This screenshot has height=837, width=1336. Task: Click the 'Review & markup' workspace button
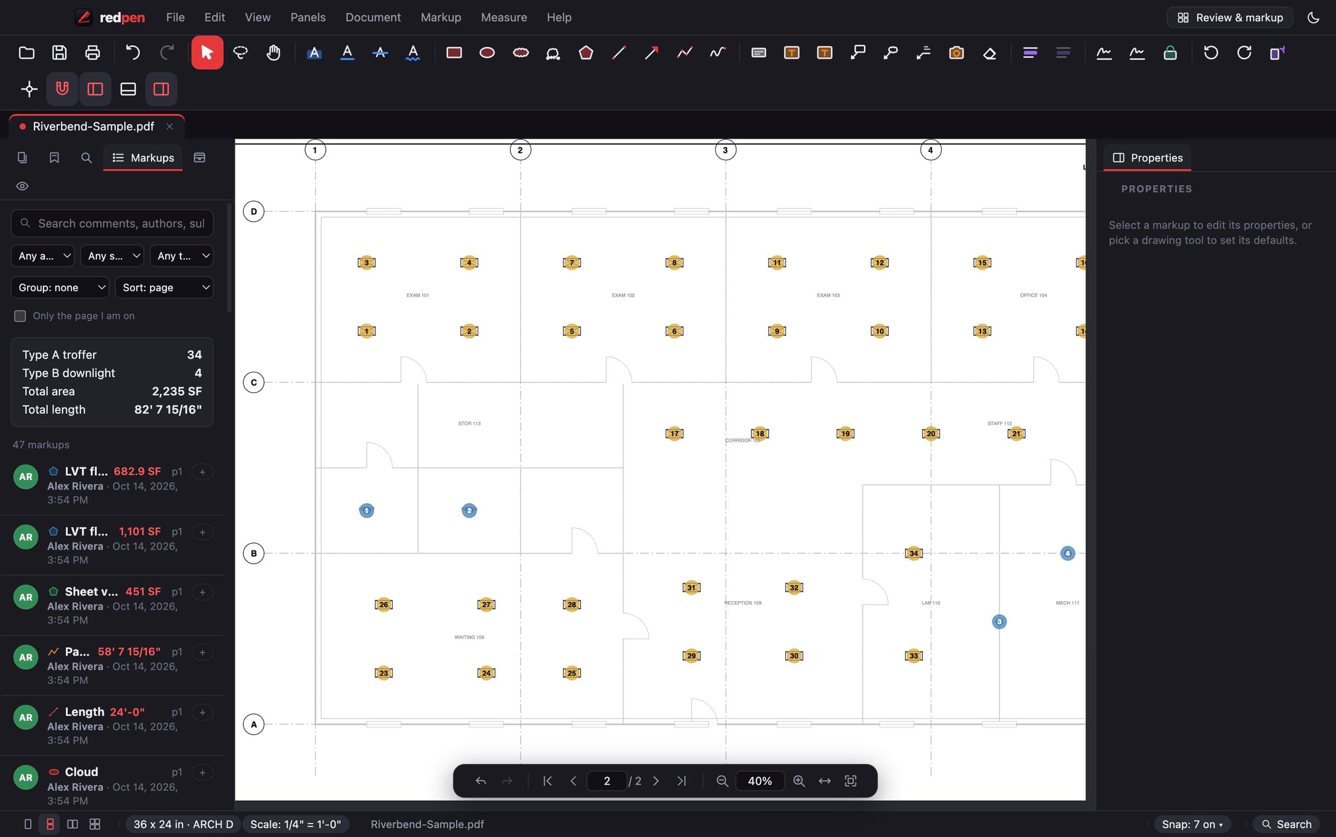click(1230, 18)
